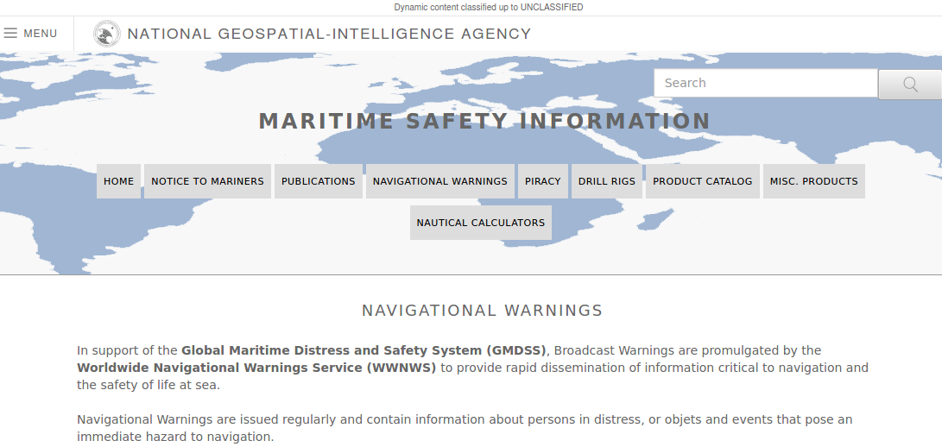
Task: Open NAUTICAL CALCULATORS menu item
Action: coord(481,223)
